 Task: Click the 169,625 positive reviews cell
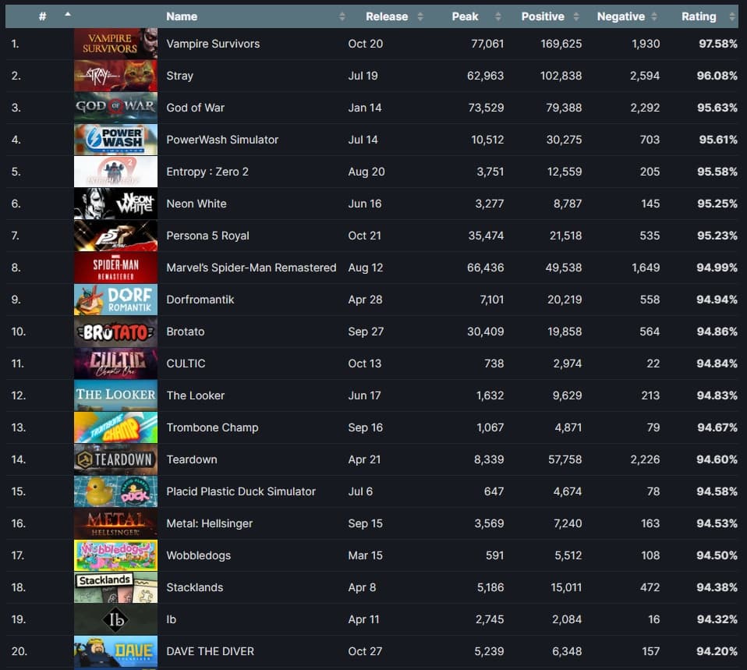click(561, 44)
